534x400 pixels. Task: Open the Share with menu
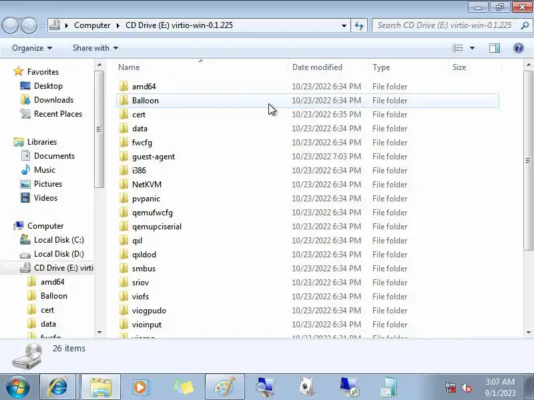point(95,48)
